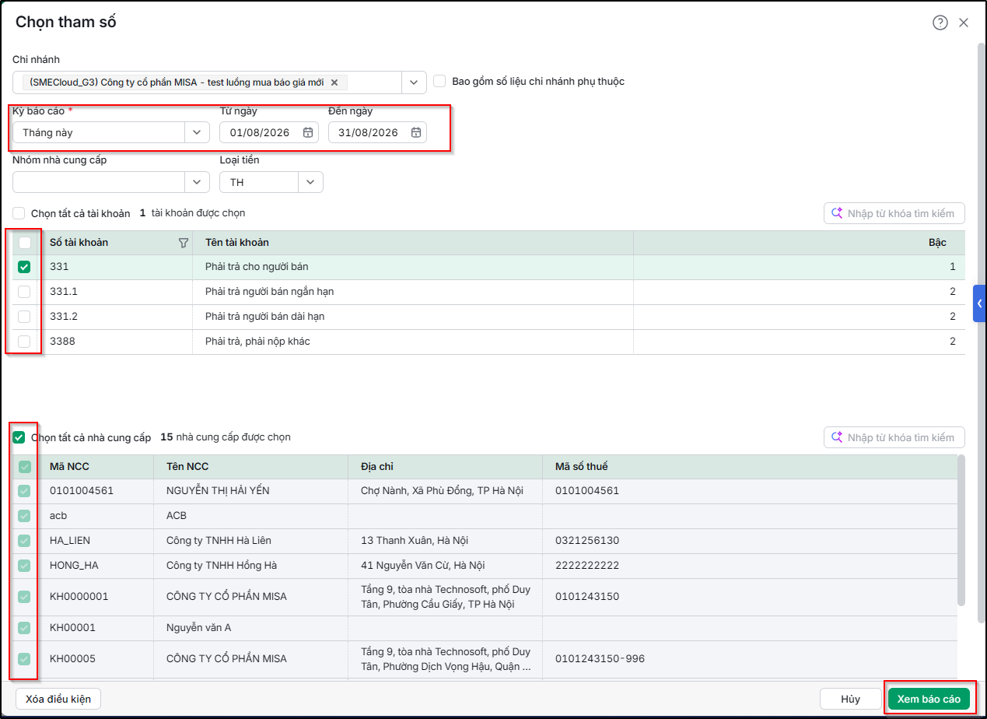The image size is (987, 719).
Task: Click the supplier list vertical scrollbar
Action: [x=961, y=531]
